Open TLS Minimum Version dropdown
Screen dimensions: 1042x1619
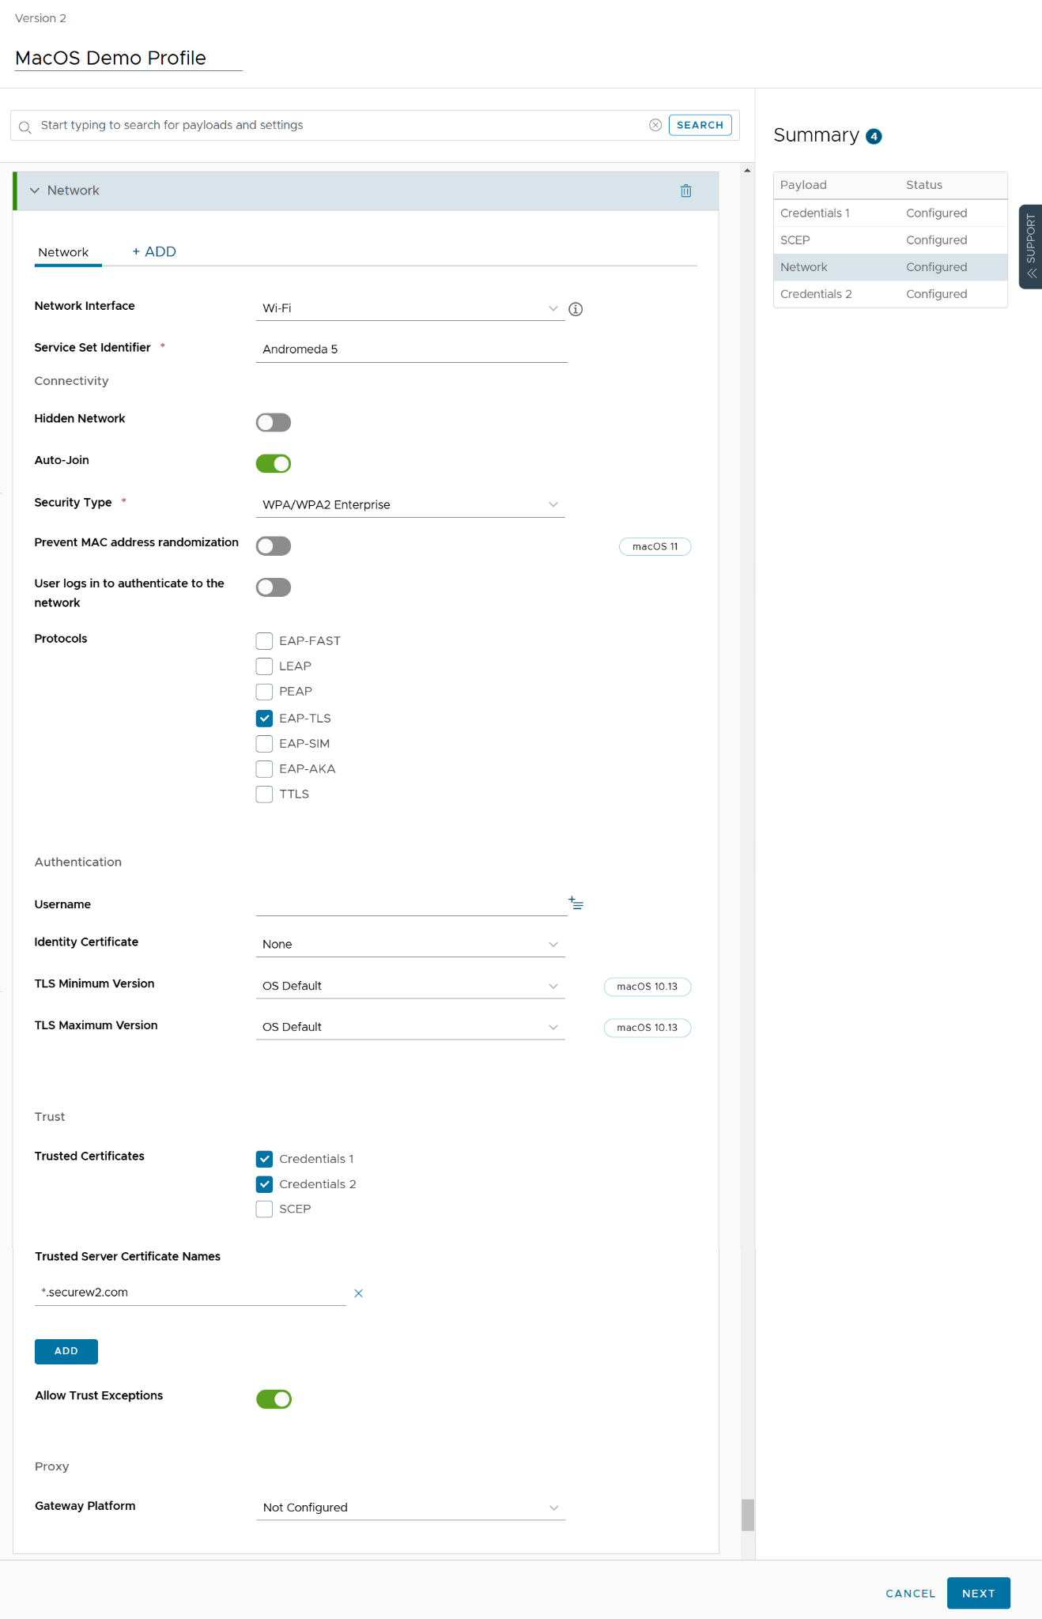410,986
